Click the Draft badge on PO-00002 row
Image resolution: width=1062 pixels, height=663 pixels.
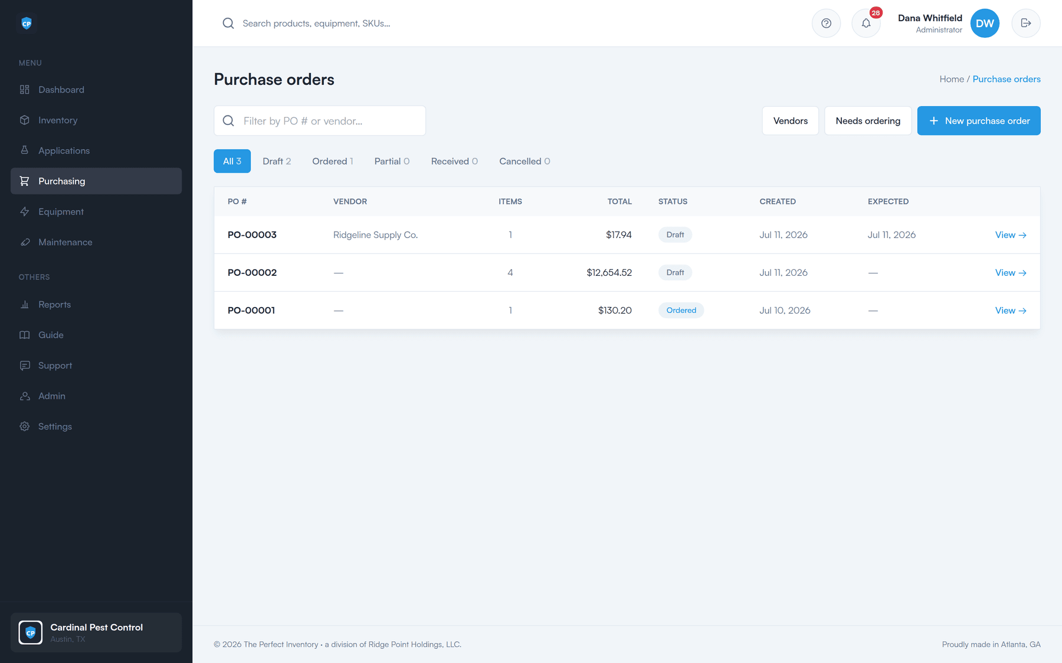coord(675,272)
